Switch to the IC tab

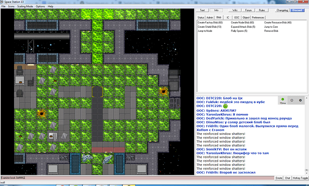pyautogui.click(x=228, y=17)
